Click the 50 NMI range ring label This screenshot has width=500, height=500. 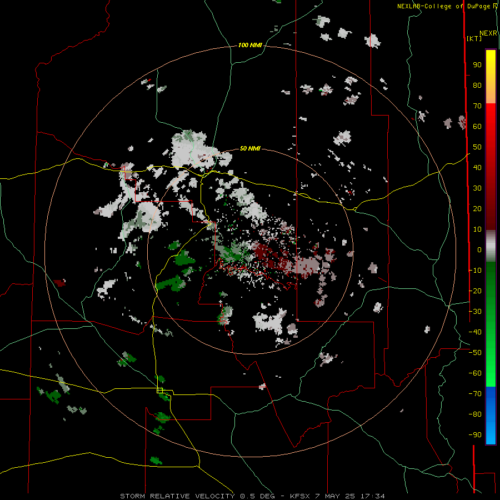pyautogui.click(x=250, y=148)
